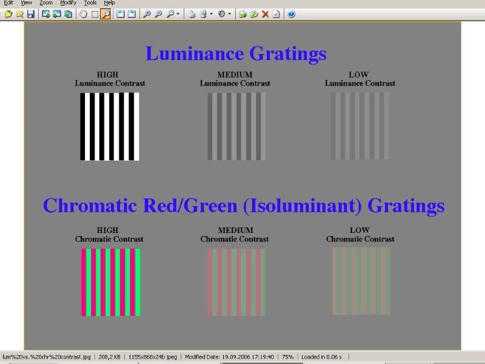
Task: Select the rectangular selection tool
Action: tap(95, 14)
